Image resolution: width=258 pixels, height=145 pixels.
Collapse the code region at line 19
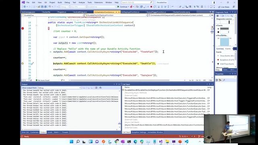click(36, 25)
